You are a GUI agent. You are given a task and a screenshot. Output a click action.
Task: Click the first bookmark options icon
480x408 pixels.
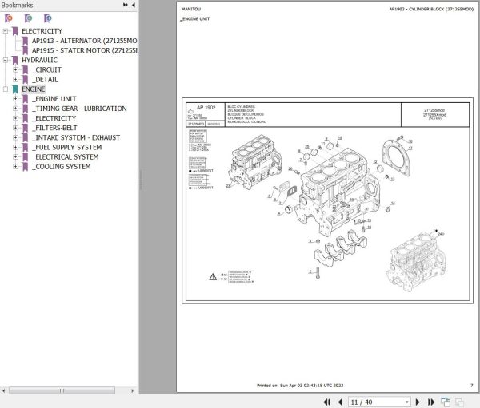tap(9, 18)
